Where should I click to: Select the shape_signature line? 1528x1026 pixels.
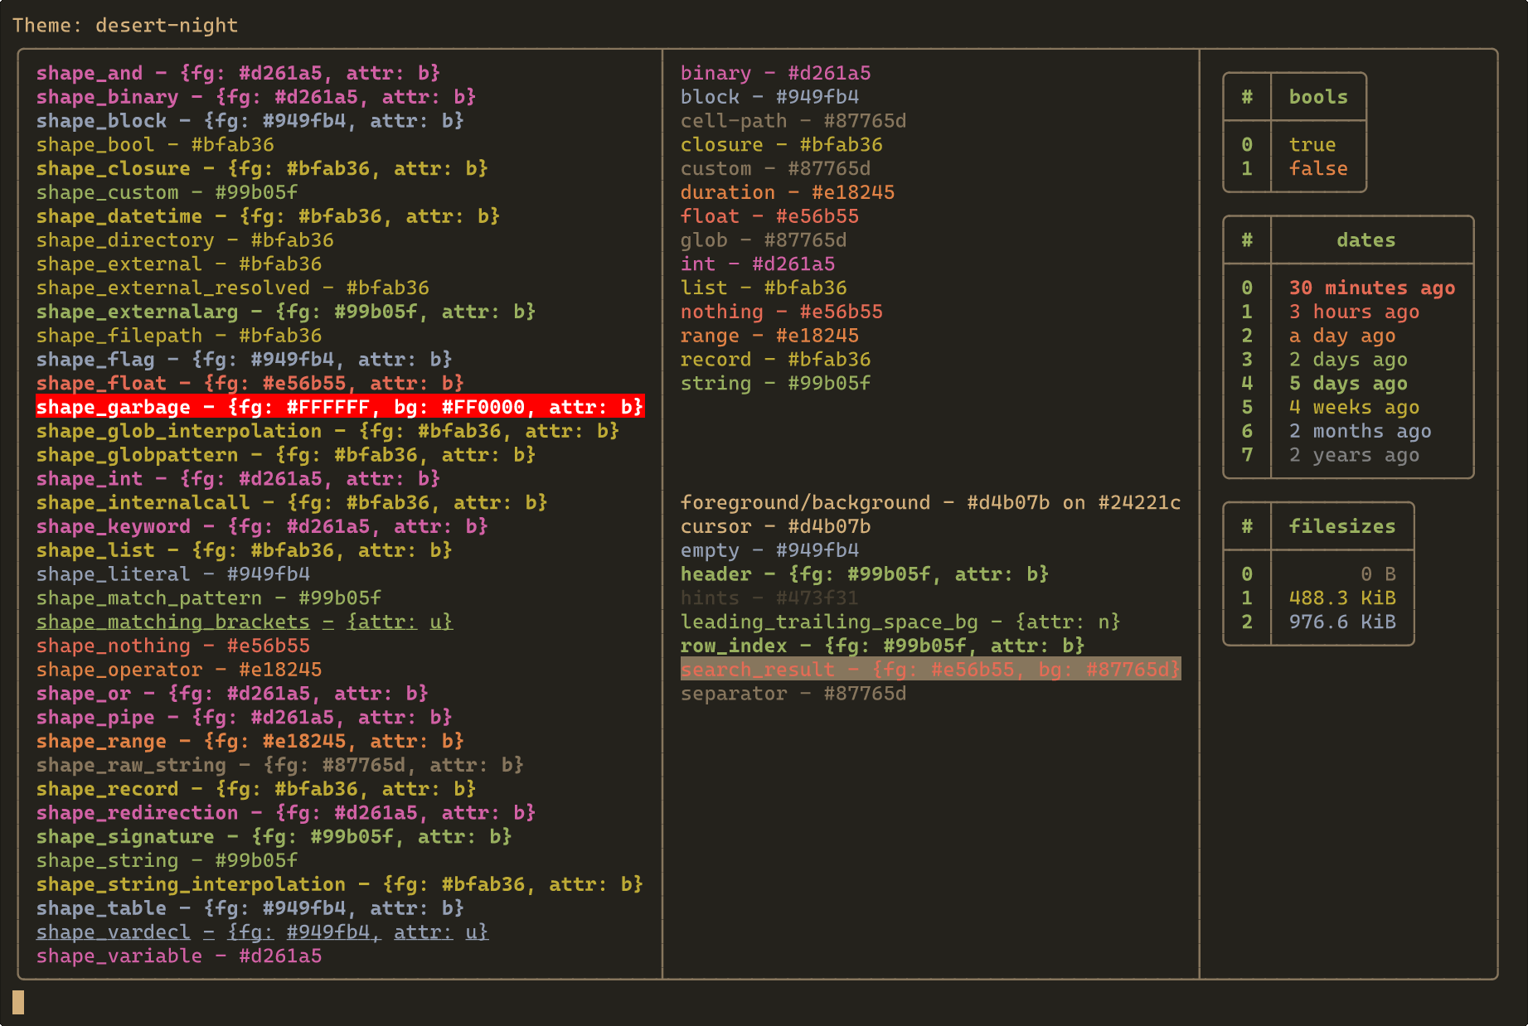click(x=274, y=838)
